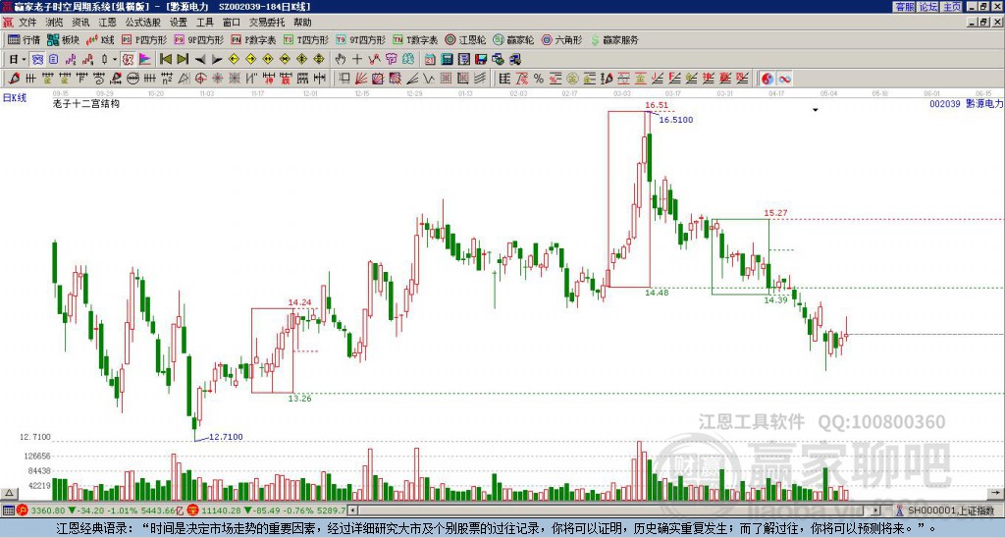
Task: Click the colorful flag icon
Action: (x=145, y=60)
